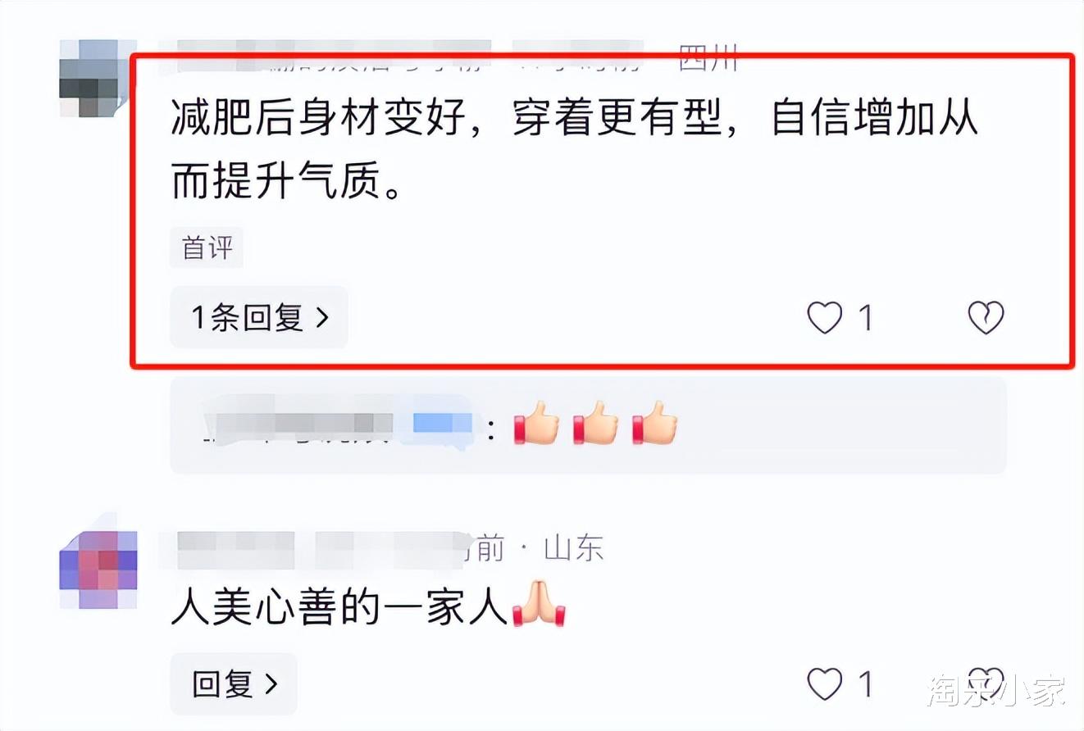Click the 首评 tag

tap(207, 248)
